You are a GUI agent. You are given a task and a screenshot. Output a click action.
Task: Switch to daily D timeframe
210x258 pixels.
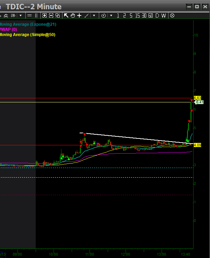pyautogui.click(x=157, y=16)
